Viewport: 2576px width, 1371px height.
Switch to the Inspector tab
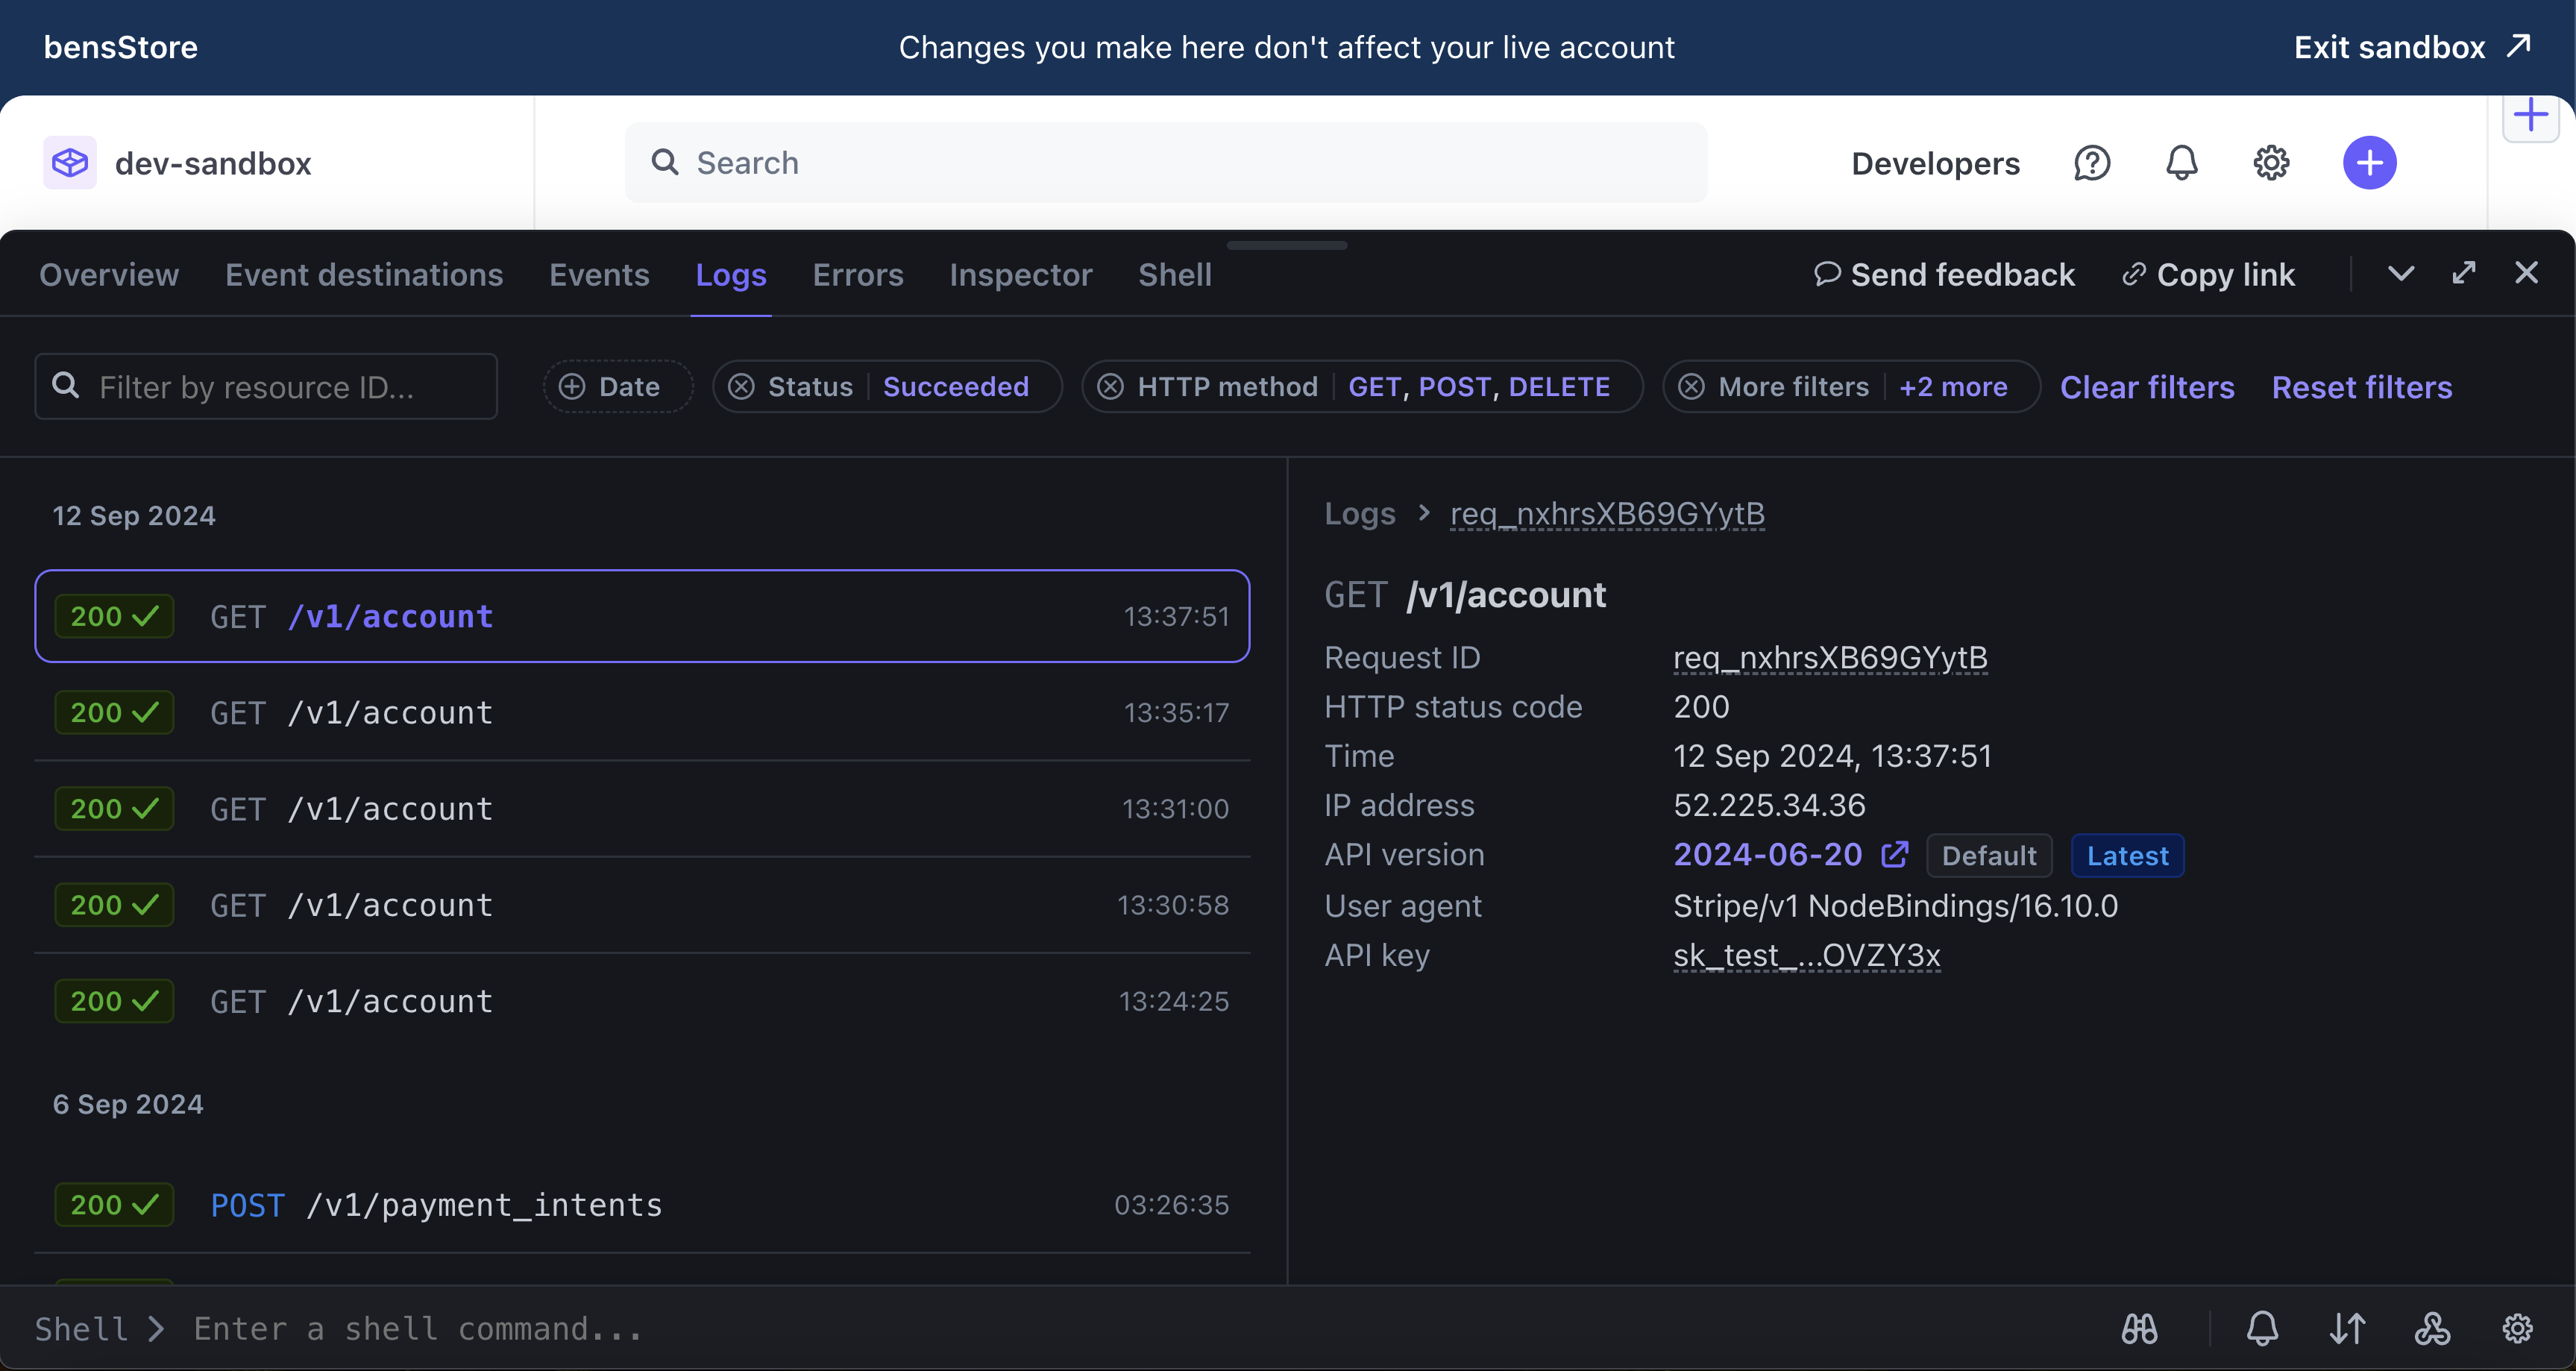tap(1020, 274)
